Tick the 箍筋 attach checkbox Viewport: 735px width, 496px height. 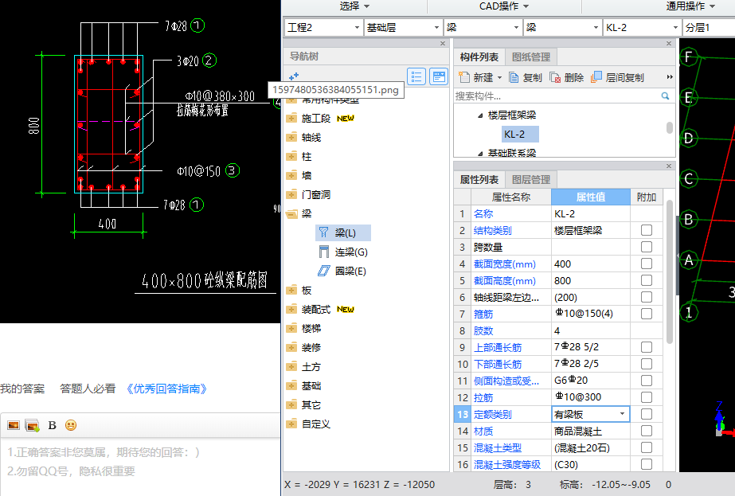647,314
